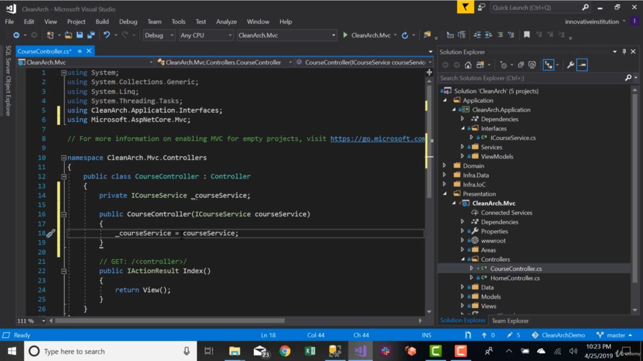
Task: Click the Navigate Backward toolbar arrow
Action: (x=16, y=35)
